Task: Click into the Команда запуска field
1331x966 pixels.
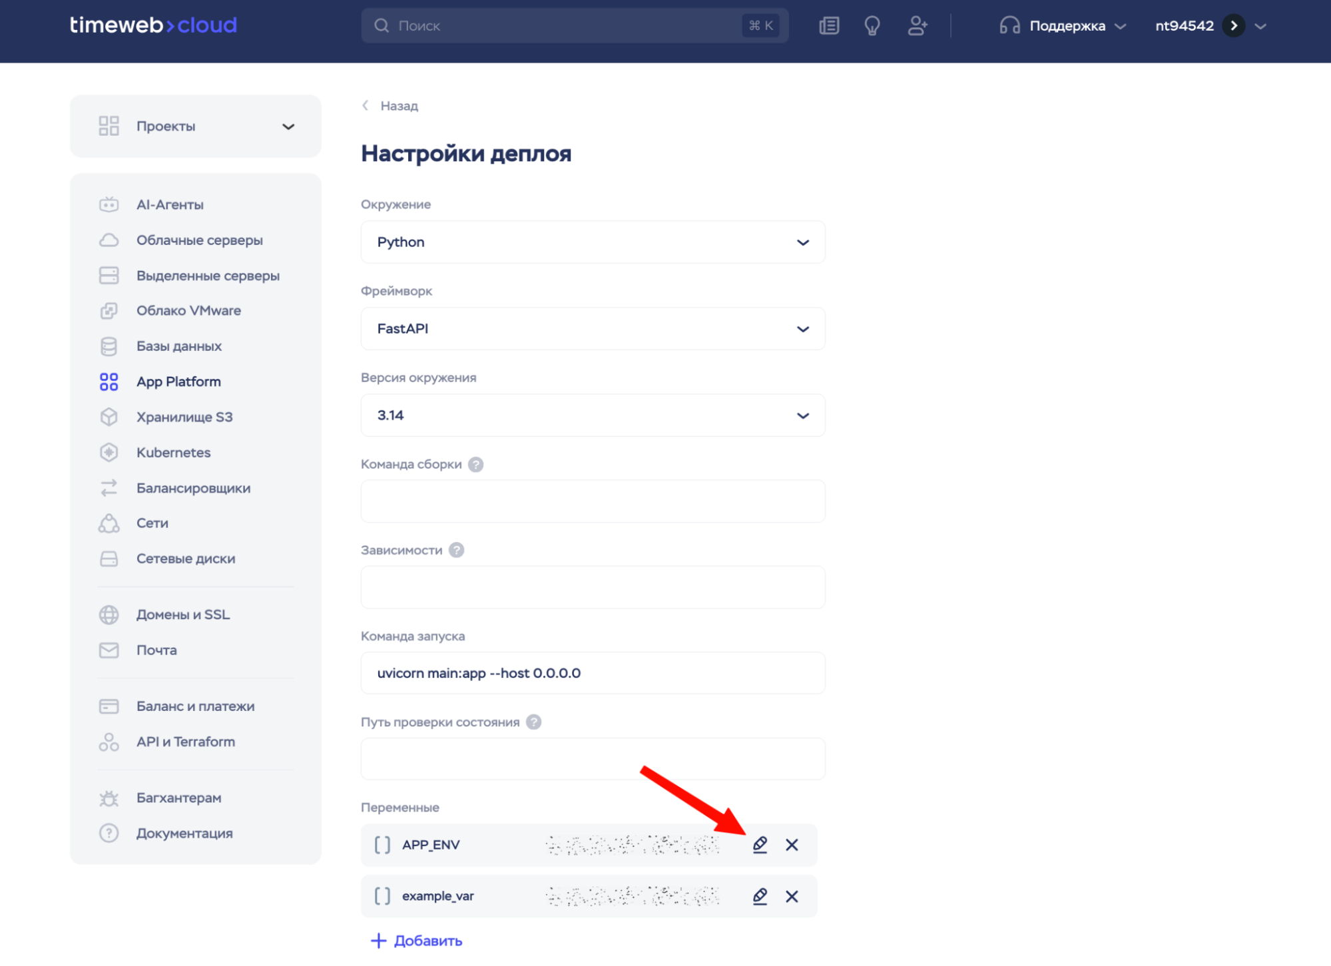Action: 592,673
